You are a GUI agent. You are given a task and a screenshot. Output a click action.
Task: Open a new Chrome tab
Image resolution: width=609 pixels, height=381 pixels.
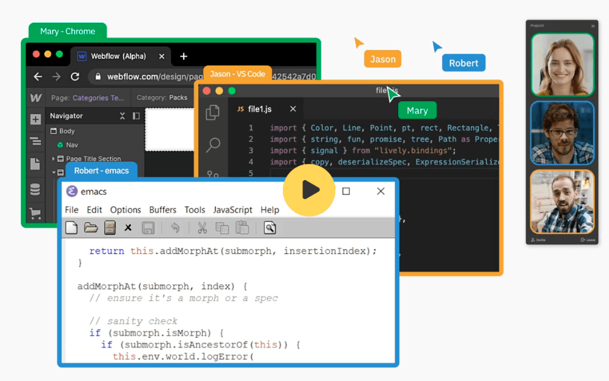184,56
